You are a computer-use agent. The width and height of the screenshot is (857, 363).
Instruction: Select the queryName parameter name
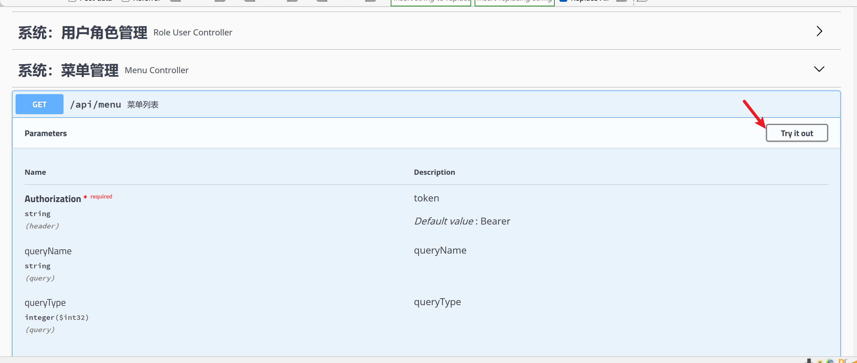[48, 251]
